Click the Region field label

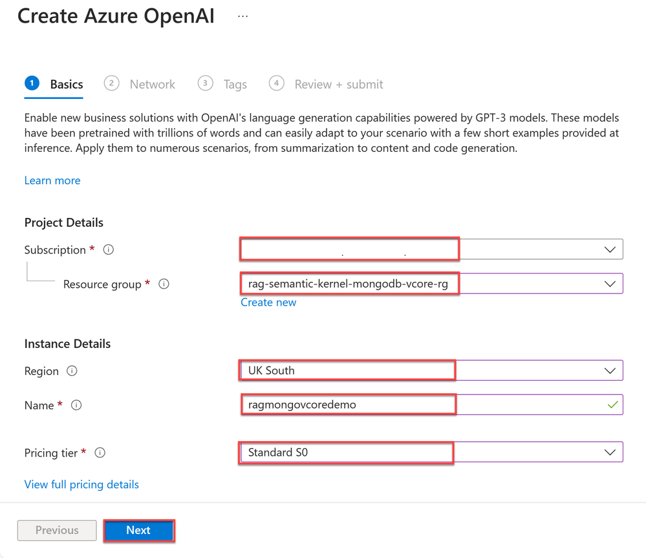(41, 371)
